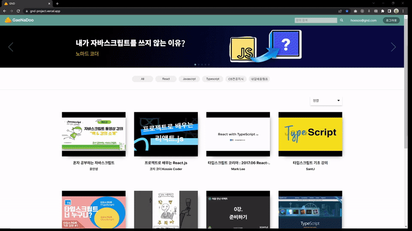This screenshot has width=412, height=231.
Task: Open Chrome profile avatar
Action: (x=396, y=11)
